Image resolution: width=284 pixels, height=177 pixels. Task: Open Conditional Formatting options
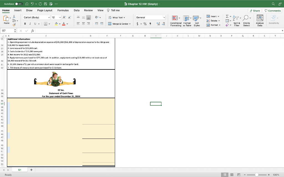click(x=175, y=20)
